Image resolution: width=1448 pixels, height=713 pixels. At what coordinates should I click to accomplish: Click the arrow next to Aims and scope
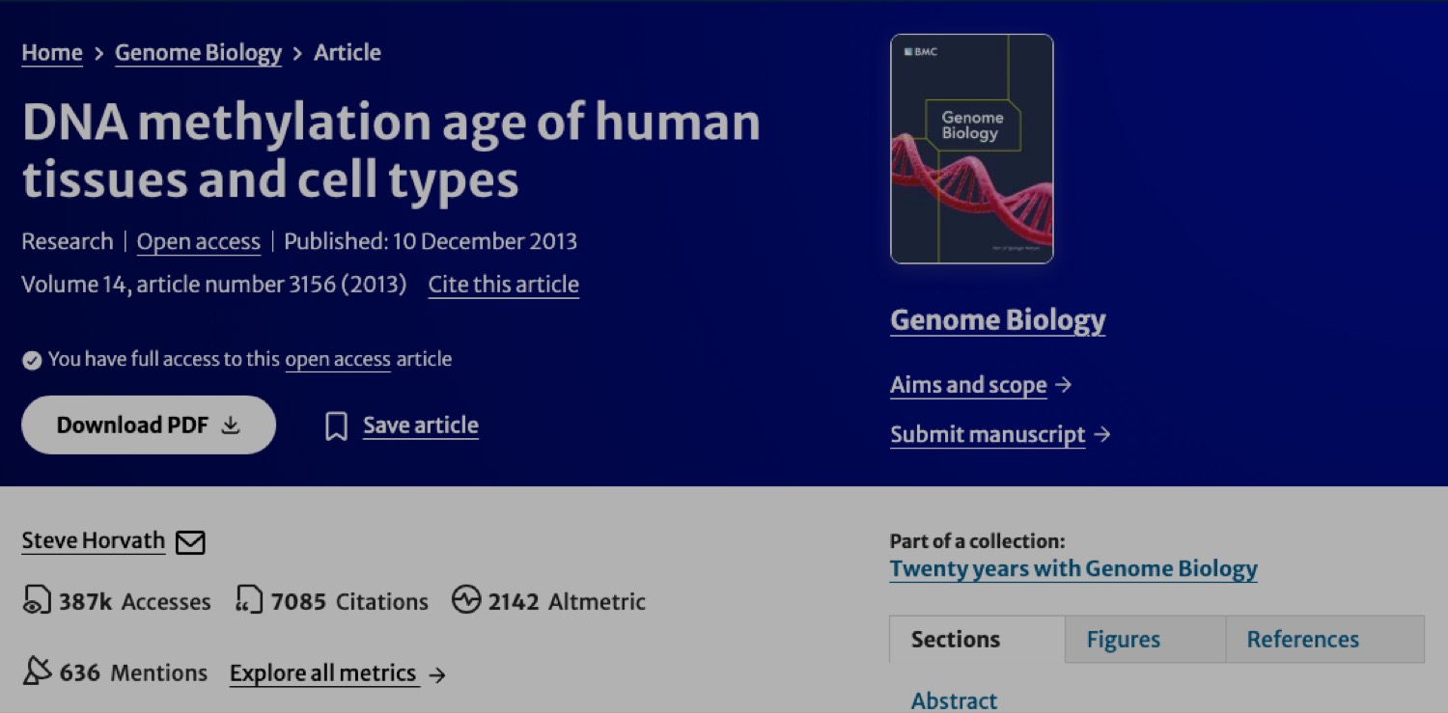[x=1064, y=385]
